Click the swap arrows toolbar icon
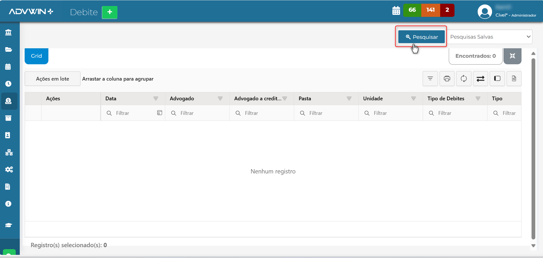This screenshot has height=258, width=543. click(480, 79)
